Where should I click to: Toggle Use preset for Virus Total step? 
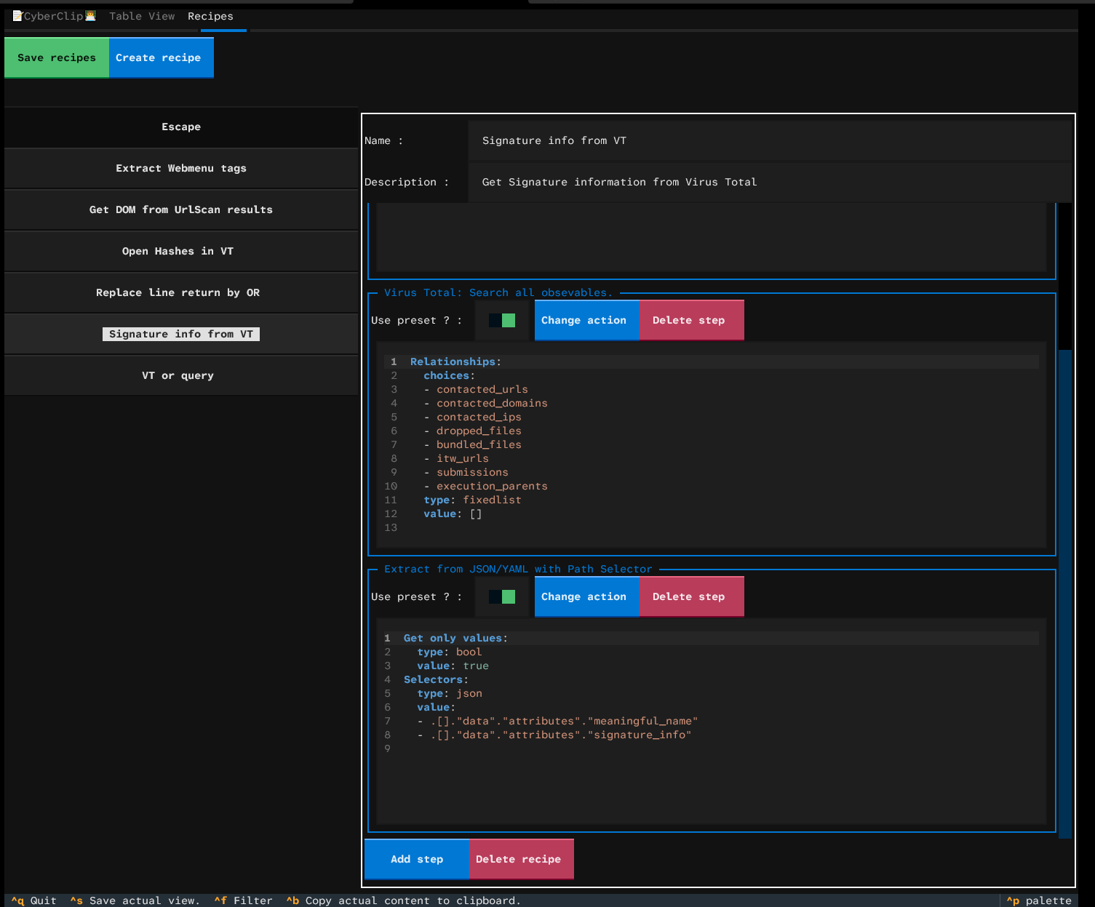tap(502, 320)
